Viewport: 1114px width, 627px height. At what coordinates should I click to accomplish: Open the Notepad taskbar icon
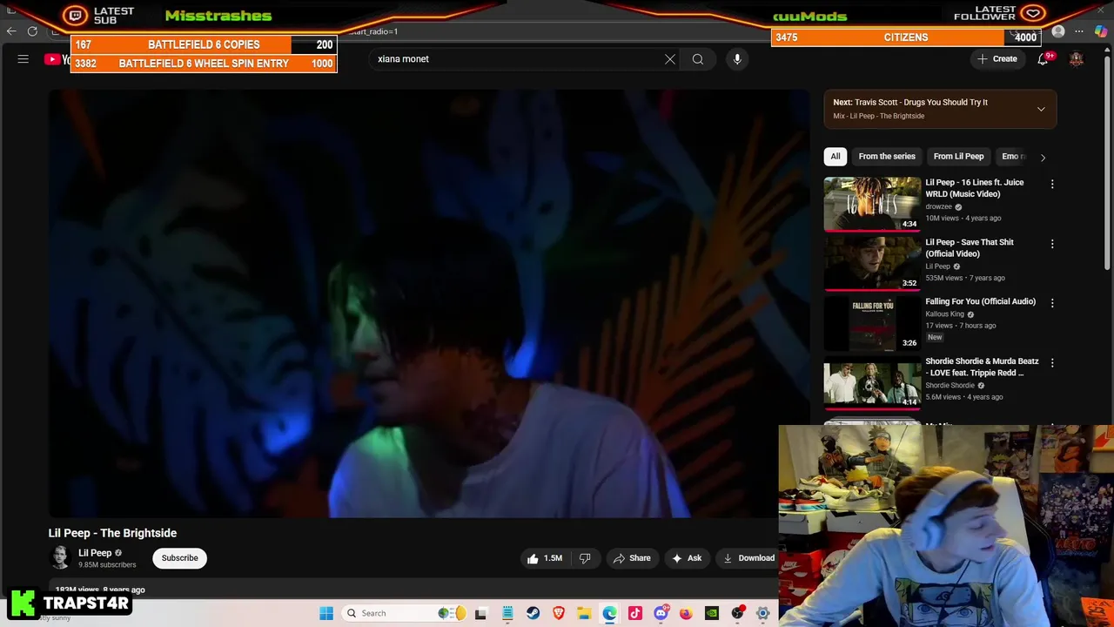click(507, 613)
